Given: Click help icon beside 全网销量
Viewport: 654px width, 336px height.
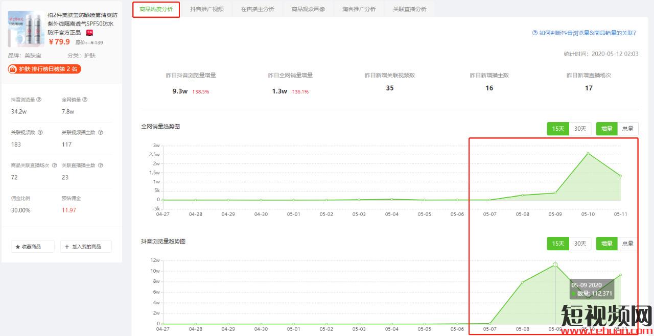Looking at the screenshot, I should [x=85, y=100].
